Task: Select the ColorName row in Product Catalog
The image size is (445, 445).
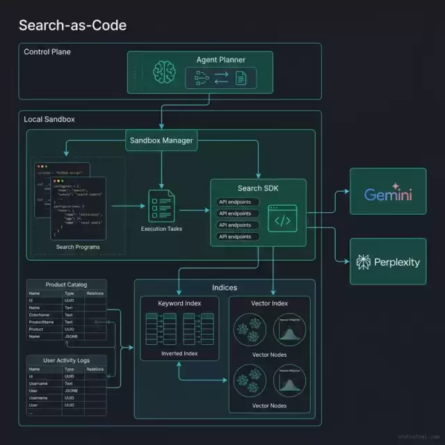Action: coord(67,315)
